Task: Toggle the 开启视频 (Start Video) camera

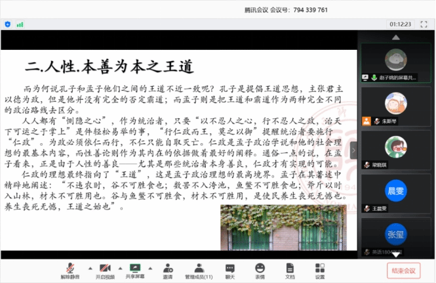Action: click(104, 270)
